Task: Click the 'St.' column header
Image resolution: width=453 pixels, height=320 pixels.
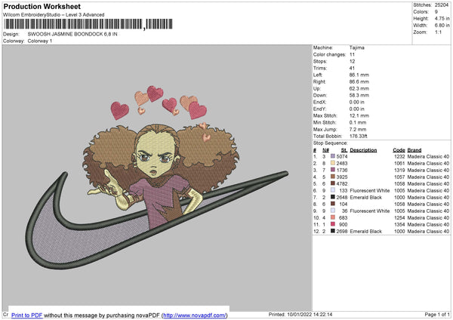Action: (344, 150)
